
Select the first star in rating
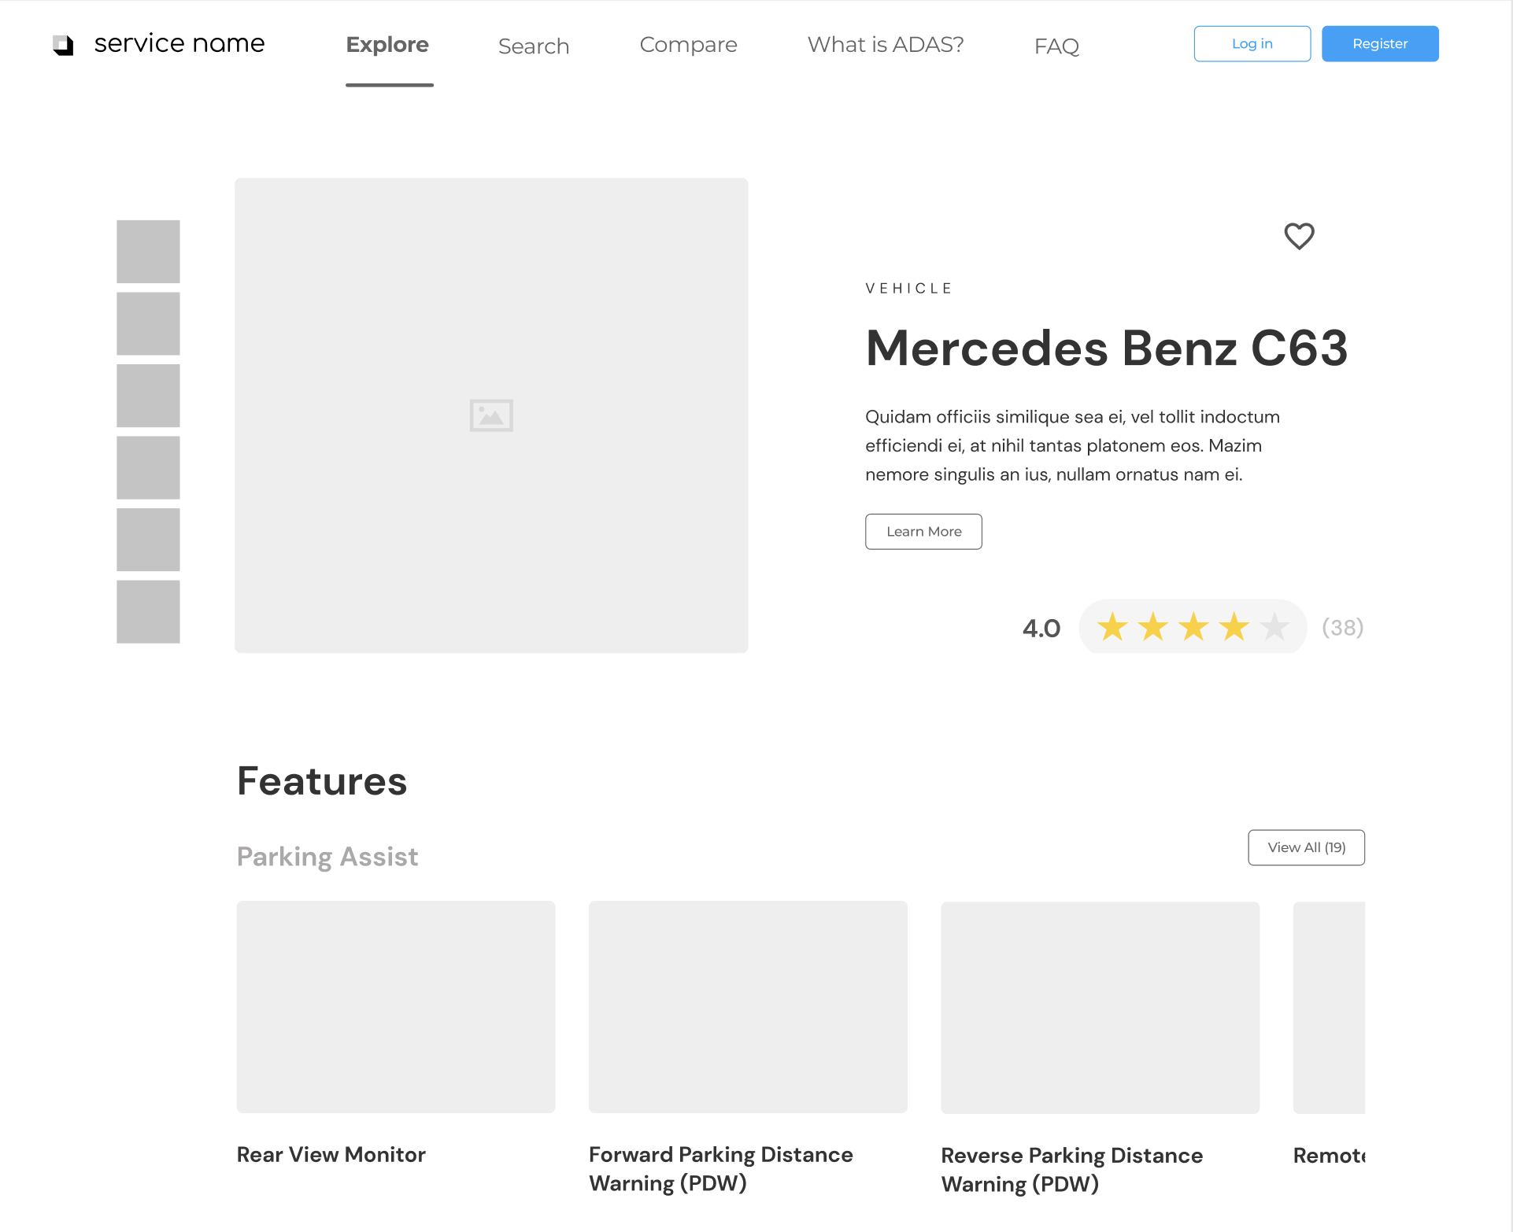[1112, 627]
